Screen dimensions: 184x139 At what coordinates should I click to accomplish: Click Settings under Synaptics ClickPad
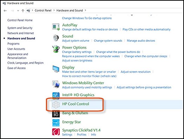pos(67,134)
